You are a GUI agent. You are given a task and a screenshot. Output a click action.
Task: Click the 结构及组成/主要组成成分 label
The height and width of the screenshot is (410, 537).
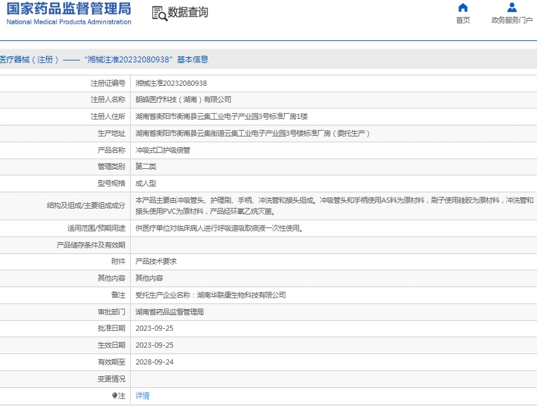(x=86, y=206)
